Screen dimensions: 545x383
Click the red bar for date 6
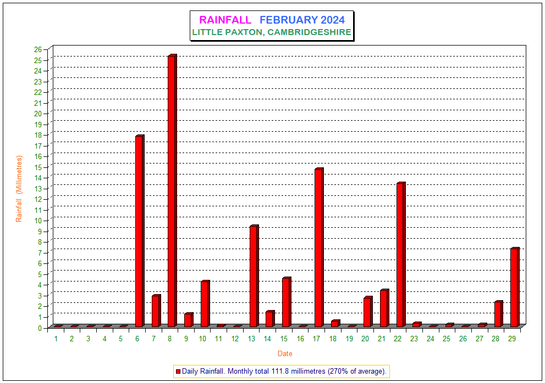(140, 231)
